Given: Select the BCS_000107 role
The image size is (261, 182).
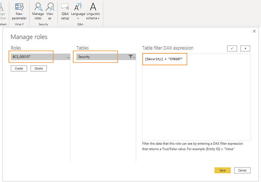Looking at the screenshot, I should click(x=40, y=57).
